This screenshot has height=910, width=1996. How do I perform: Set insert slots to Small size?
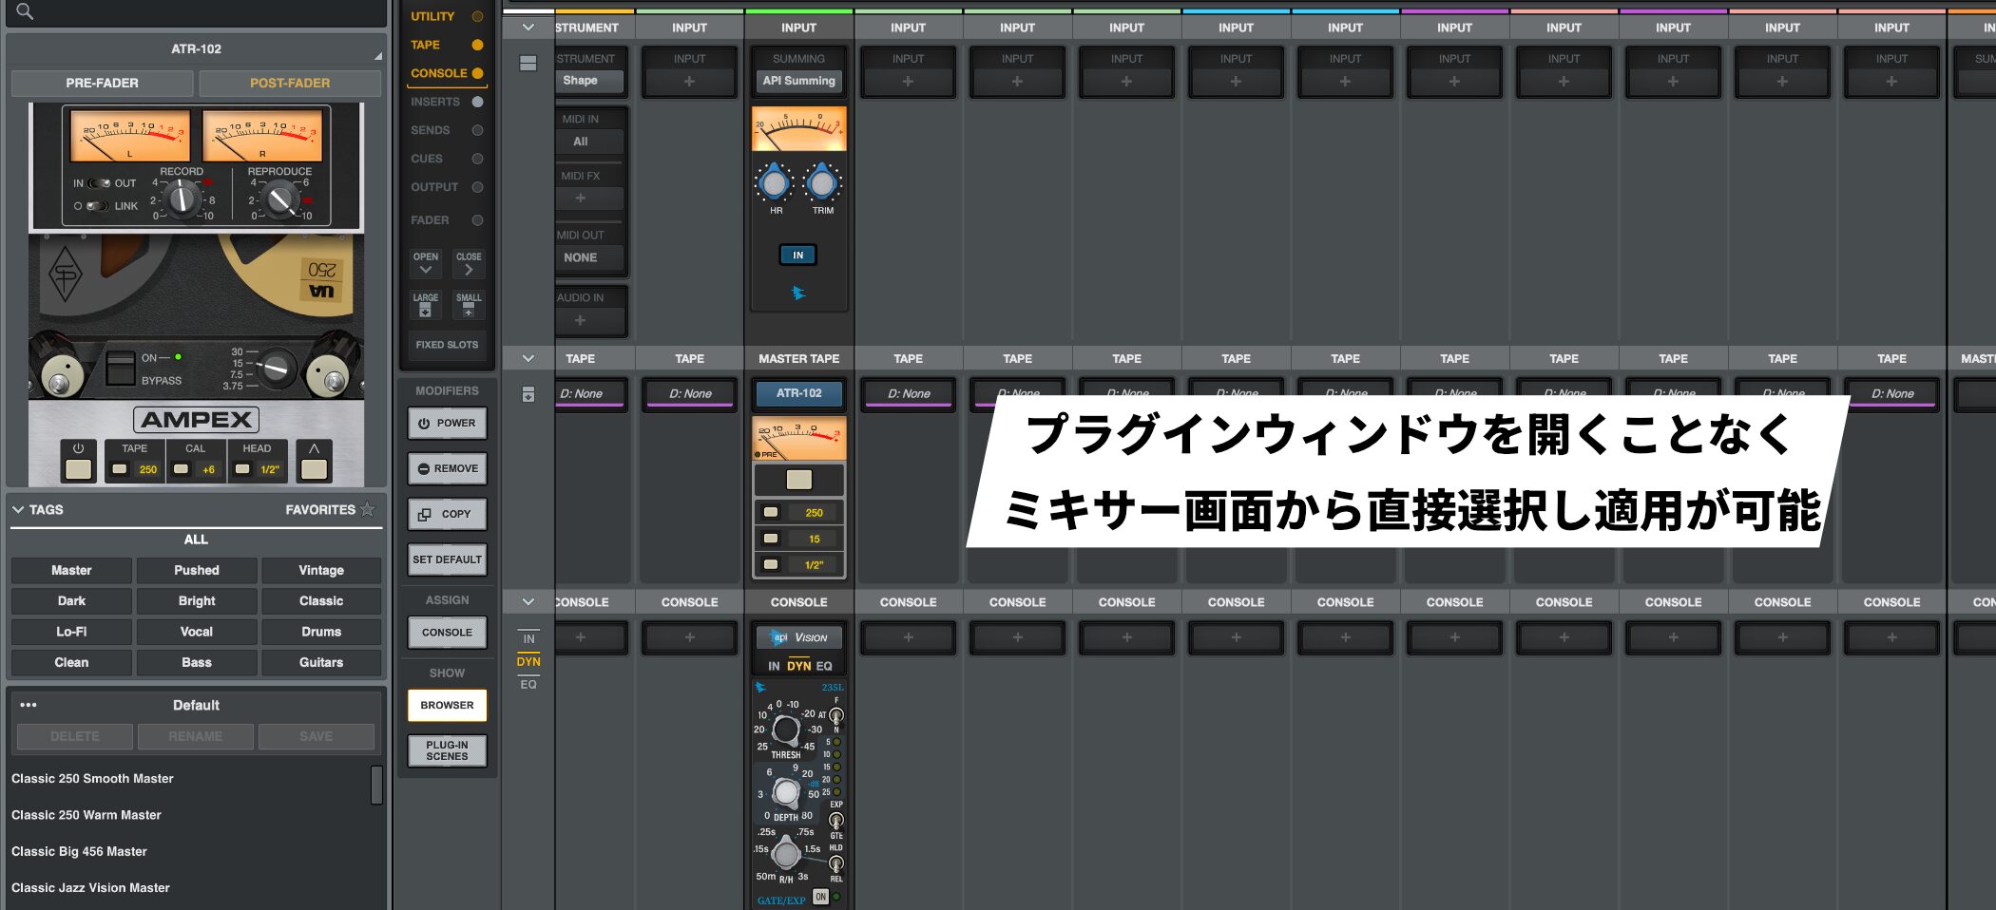469,304
